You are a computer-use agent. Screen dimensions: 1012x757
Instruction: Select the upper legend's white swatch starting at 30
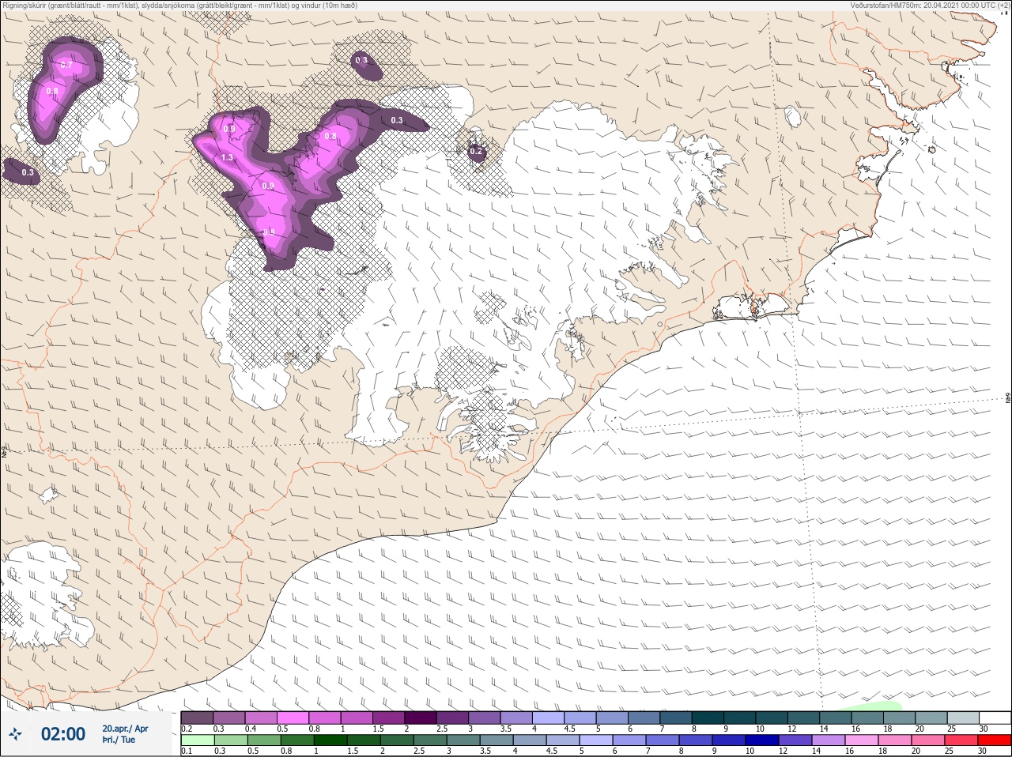(x=995, y=717)
